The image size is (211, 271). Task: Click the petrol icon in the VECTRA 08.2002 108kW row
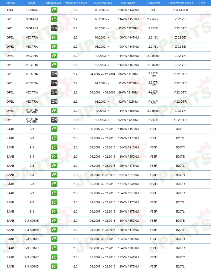tap(54, 47)
